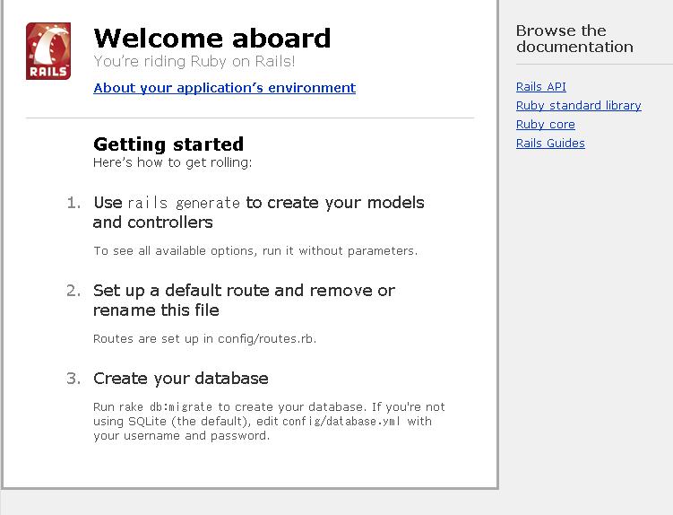Click the "You're riding Ruby on Rails!" subtitle
Image resolution: width=673 pixels, height=515 pixels.
tap(194, 62)
